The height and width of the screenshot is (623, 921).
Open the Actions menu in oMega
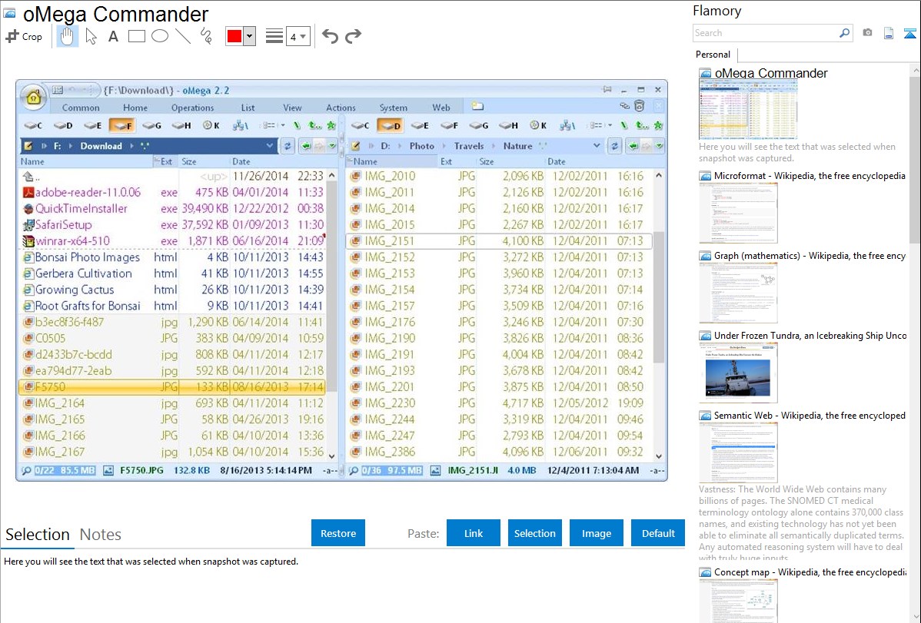[x=341, y=108]
